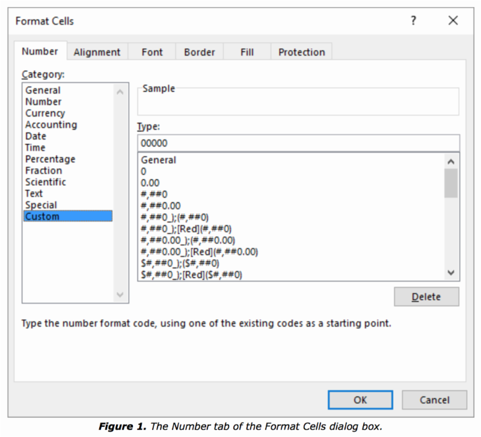Select the Fill tab
Viewport: 481px width, 437px height.
click(x=247, y=52)
